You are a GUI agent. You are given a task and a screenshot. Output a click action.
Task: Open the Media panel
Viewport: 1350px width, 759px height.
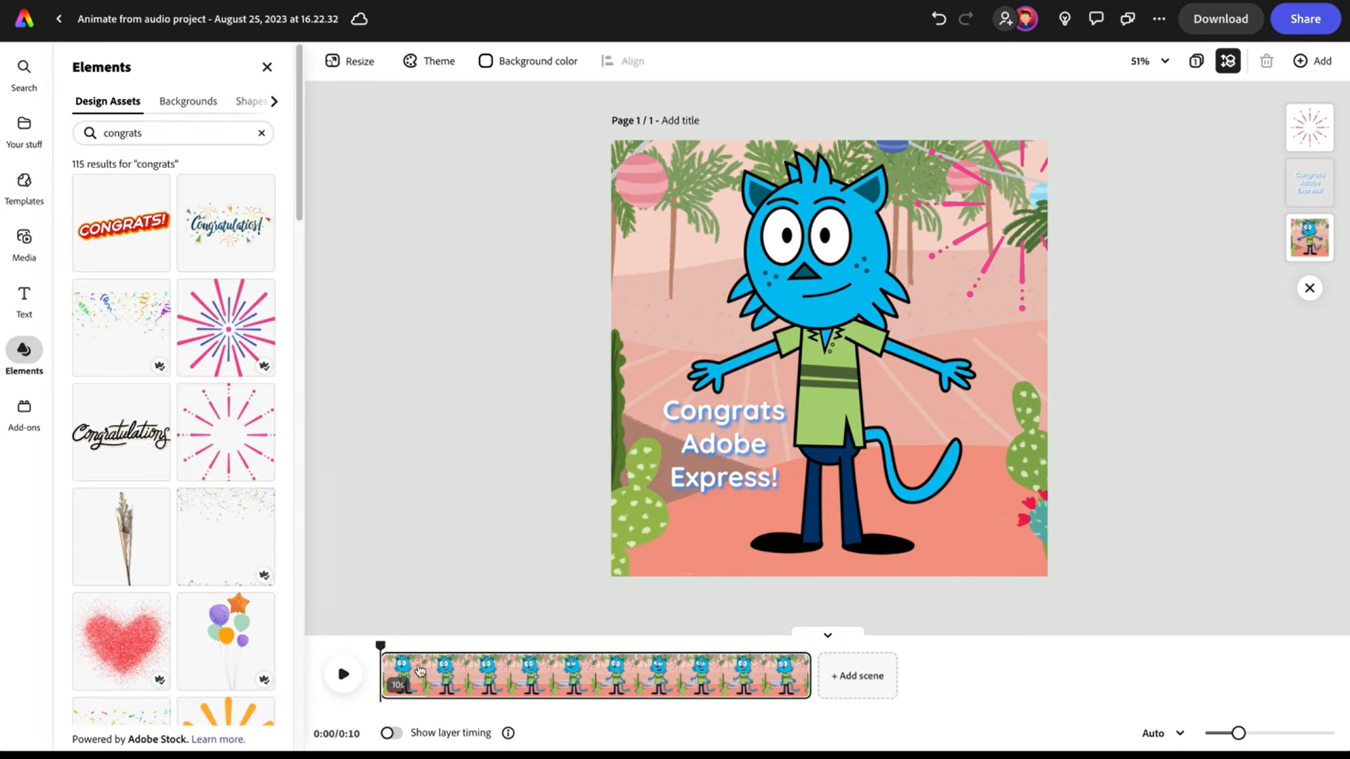coord(24,245)
